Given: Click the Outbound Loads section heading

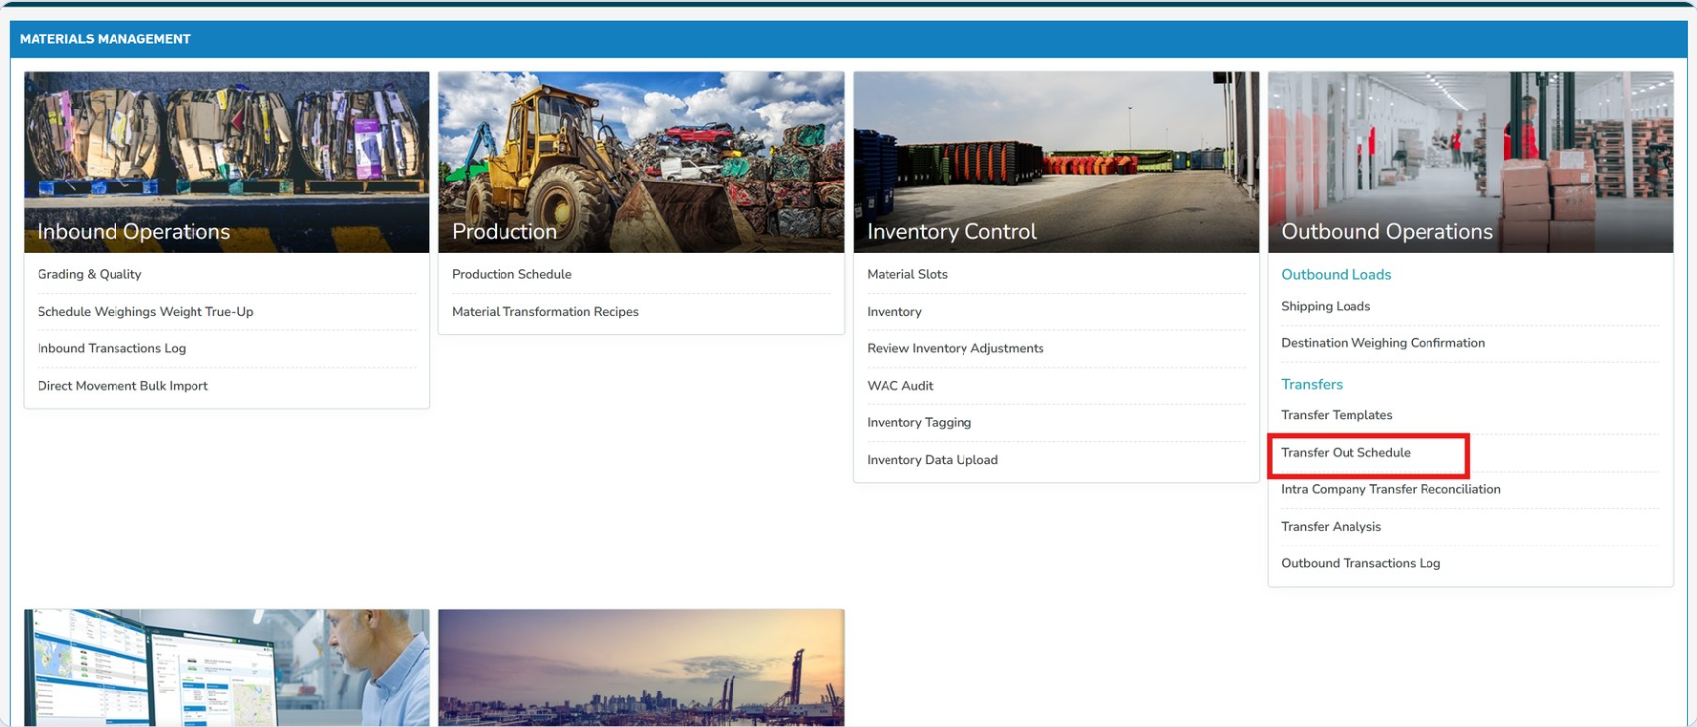Looking at the screenshot, I should click(x=1336, y=275).
